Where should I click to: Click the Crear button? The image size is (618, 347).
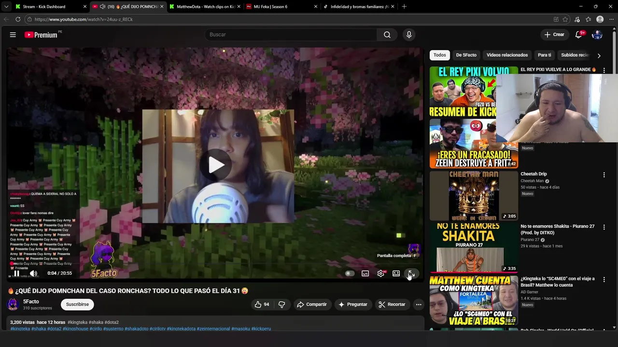tap(554, 35)
